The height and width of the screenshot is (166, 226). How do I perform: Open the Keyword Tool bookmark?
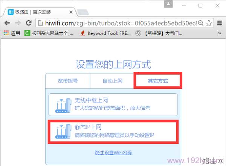105,33
